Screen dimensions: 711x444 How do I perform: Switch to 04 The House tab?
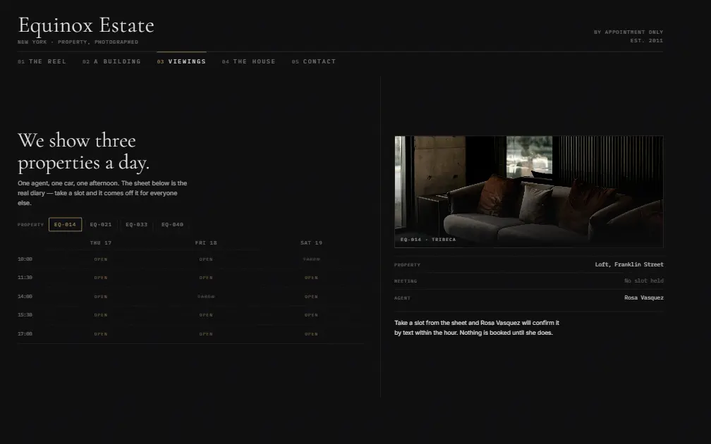[x=248, y=61]
